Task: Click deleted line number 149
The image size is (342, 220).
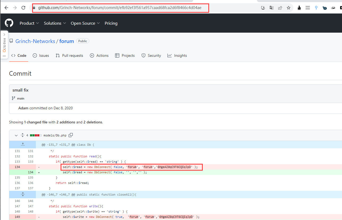Action: click(17, 217)
